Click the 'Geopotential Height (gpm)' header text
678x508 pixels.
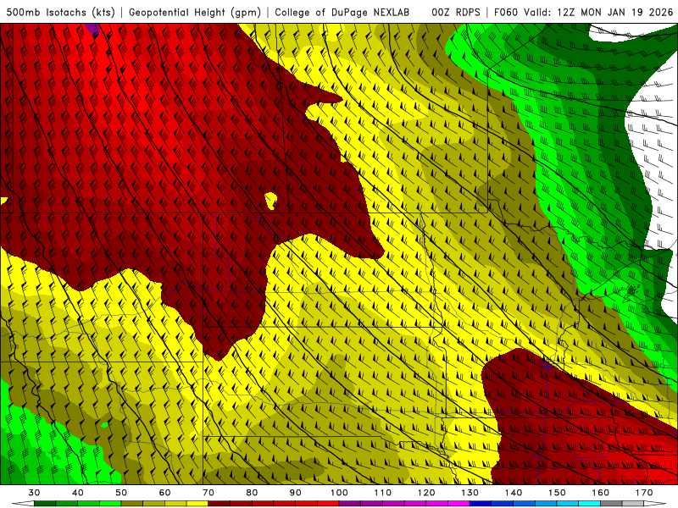(x=195, y=12)
